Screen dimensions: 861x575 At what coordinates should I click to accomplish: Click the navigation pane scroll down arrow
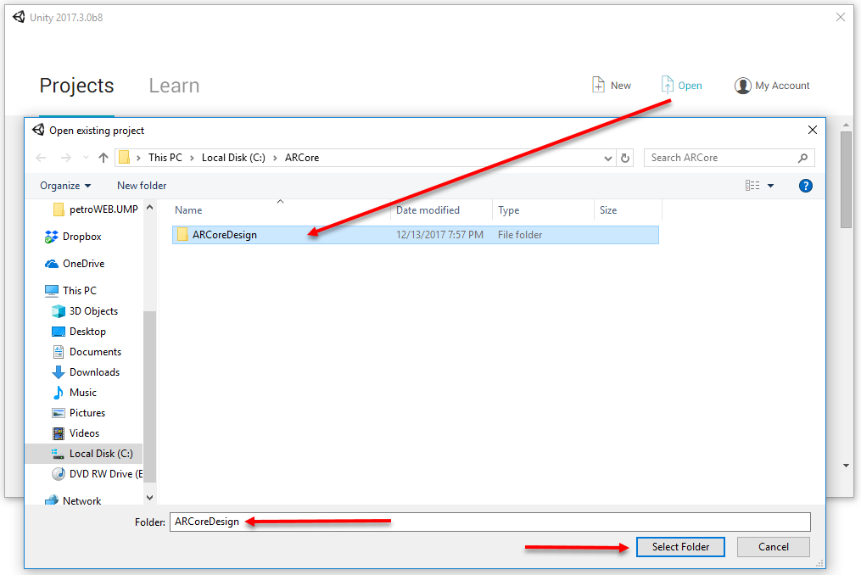150,498
